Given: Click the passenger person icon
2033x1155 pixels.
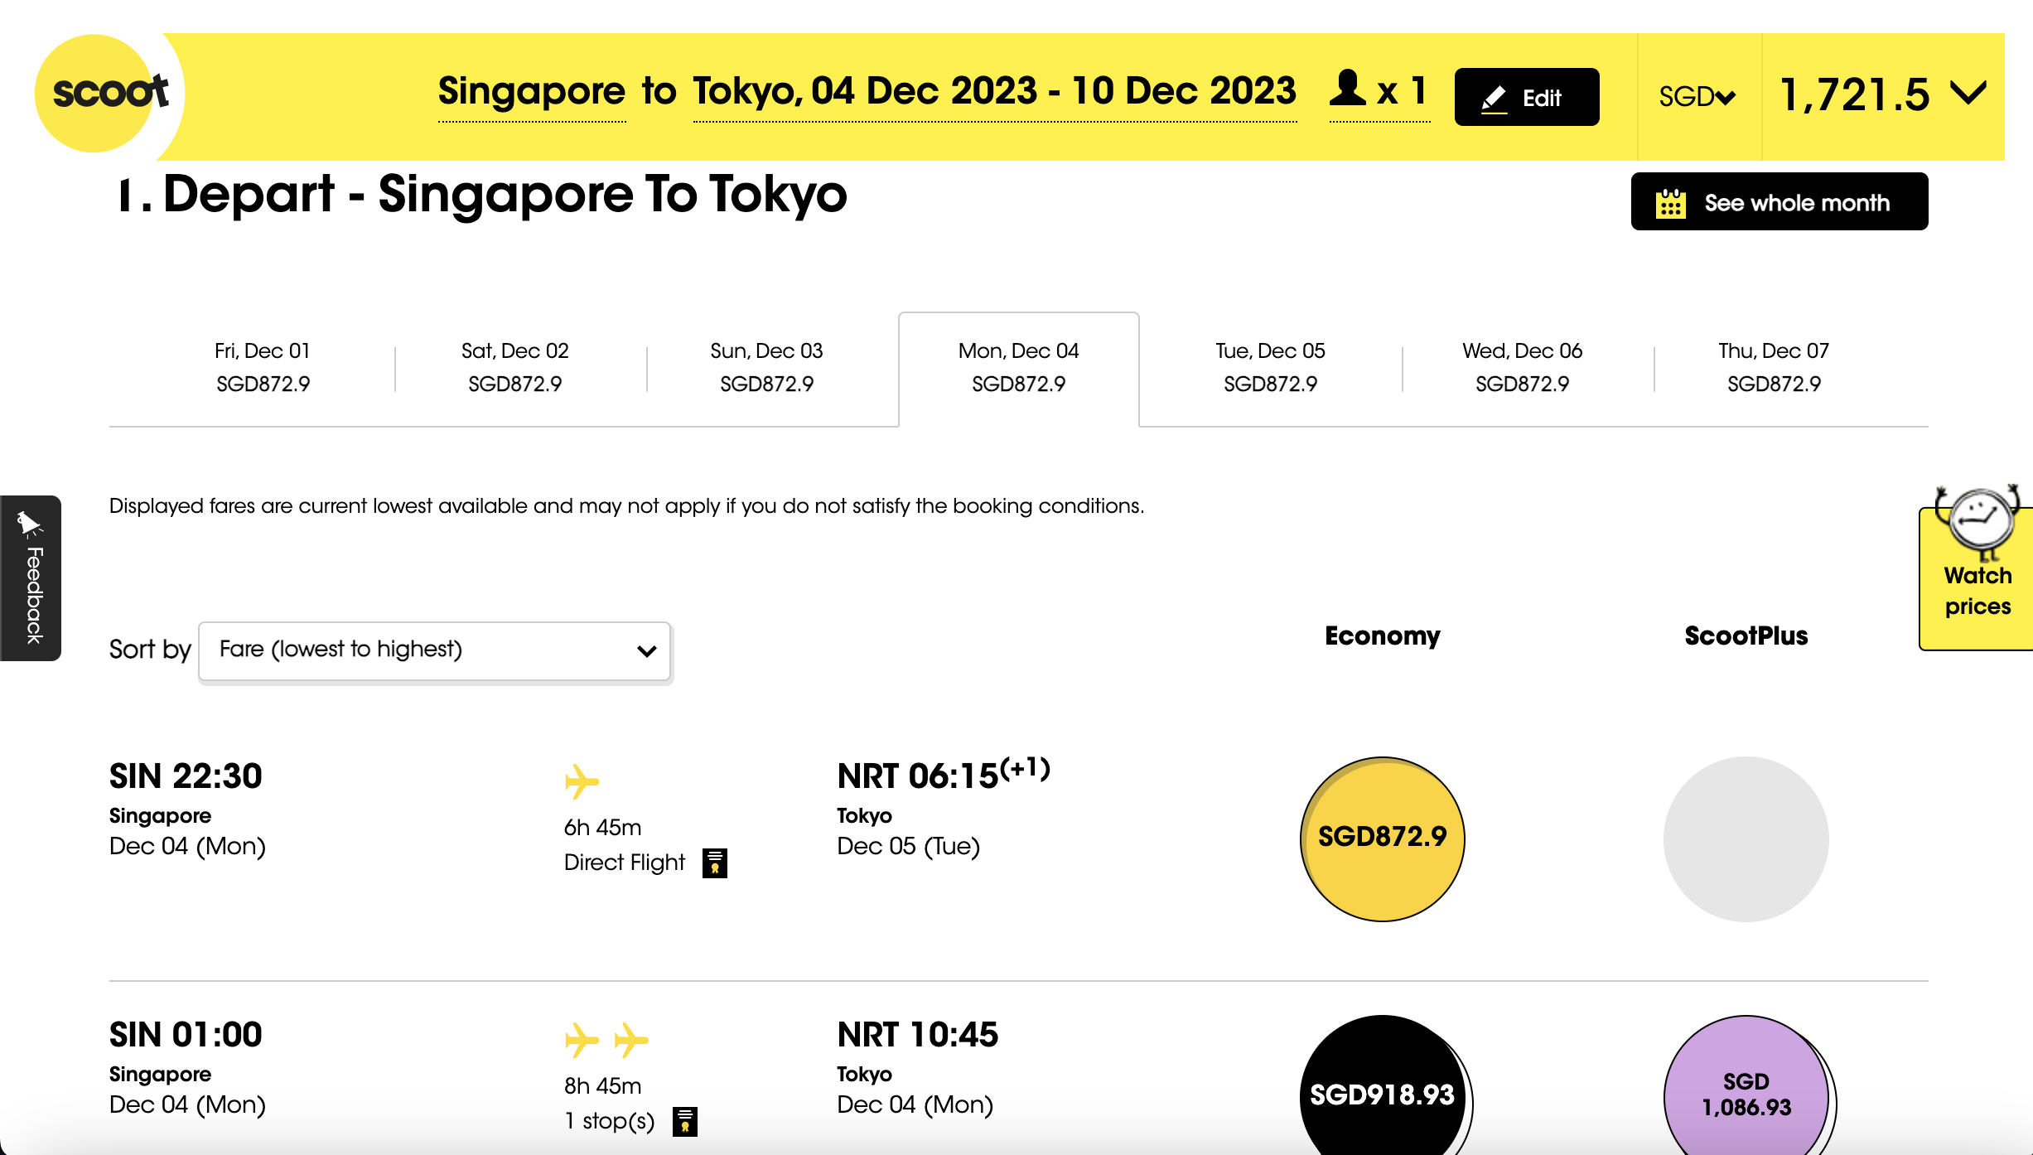Looking at the screenshot, I should [1348, 88].
